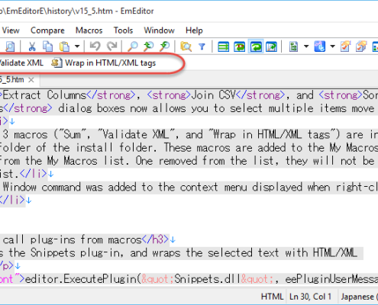Click the Print Preview icon
The image size is (378, 305).
(10, 47)
